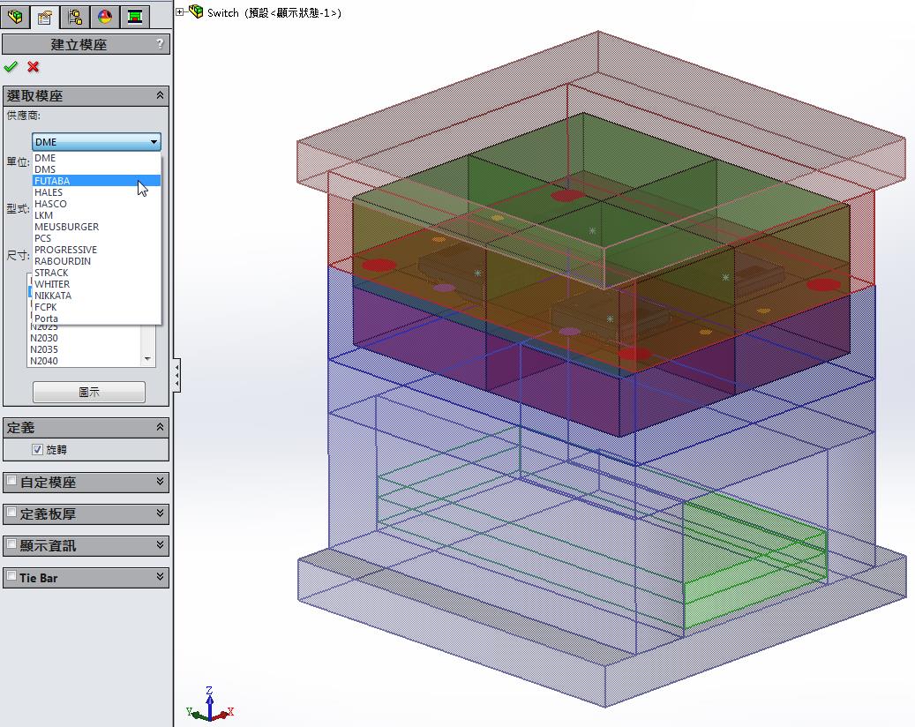Open the DisplayManager color-ball tab
Screen dimensions: 915x727
pos(105,16)
